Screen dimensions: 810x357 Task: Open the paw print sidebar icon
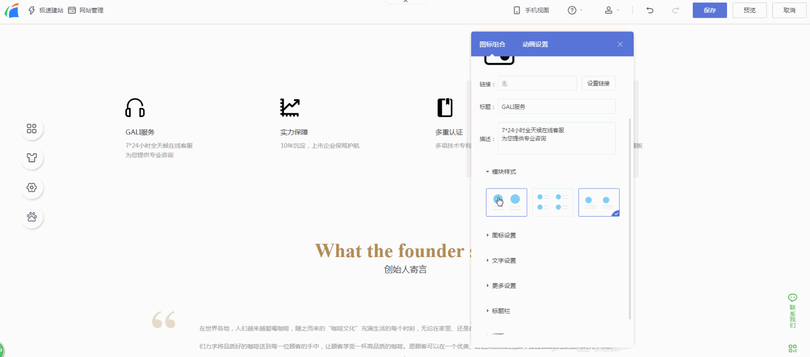tap(32, 217)
